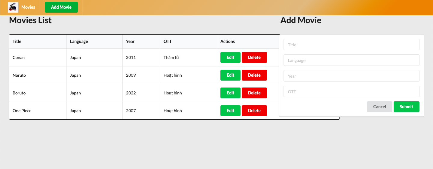Cancel the Add Movie form
This screenshot has height=169, width=433.
pos(379,107)
